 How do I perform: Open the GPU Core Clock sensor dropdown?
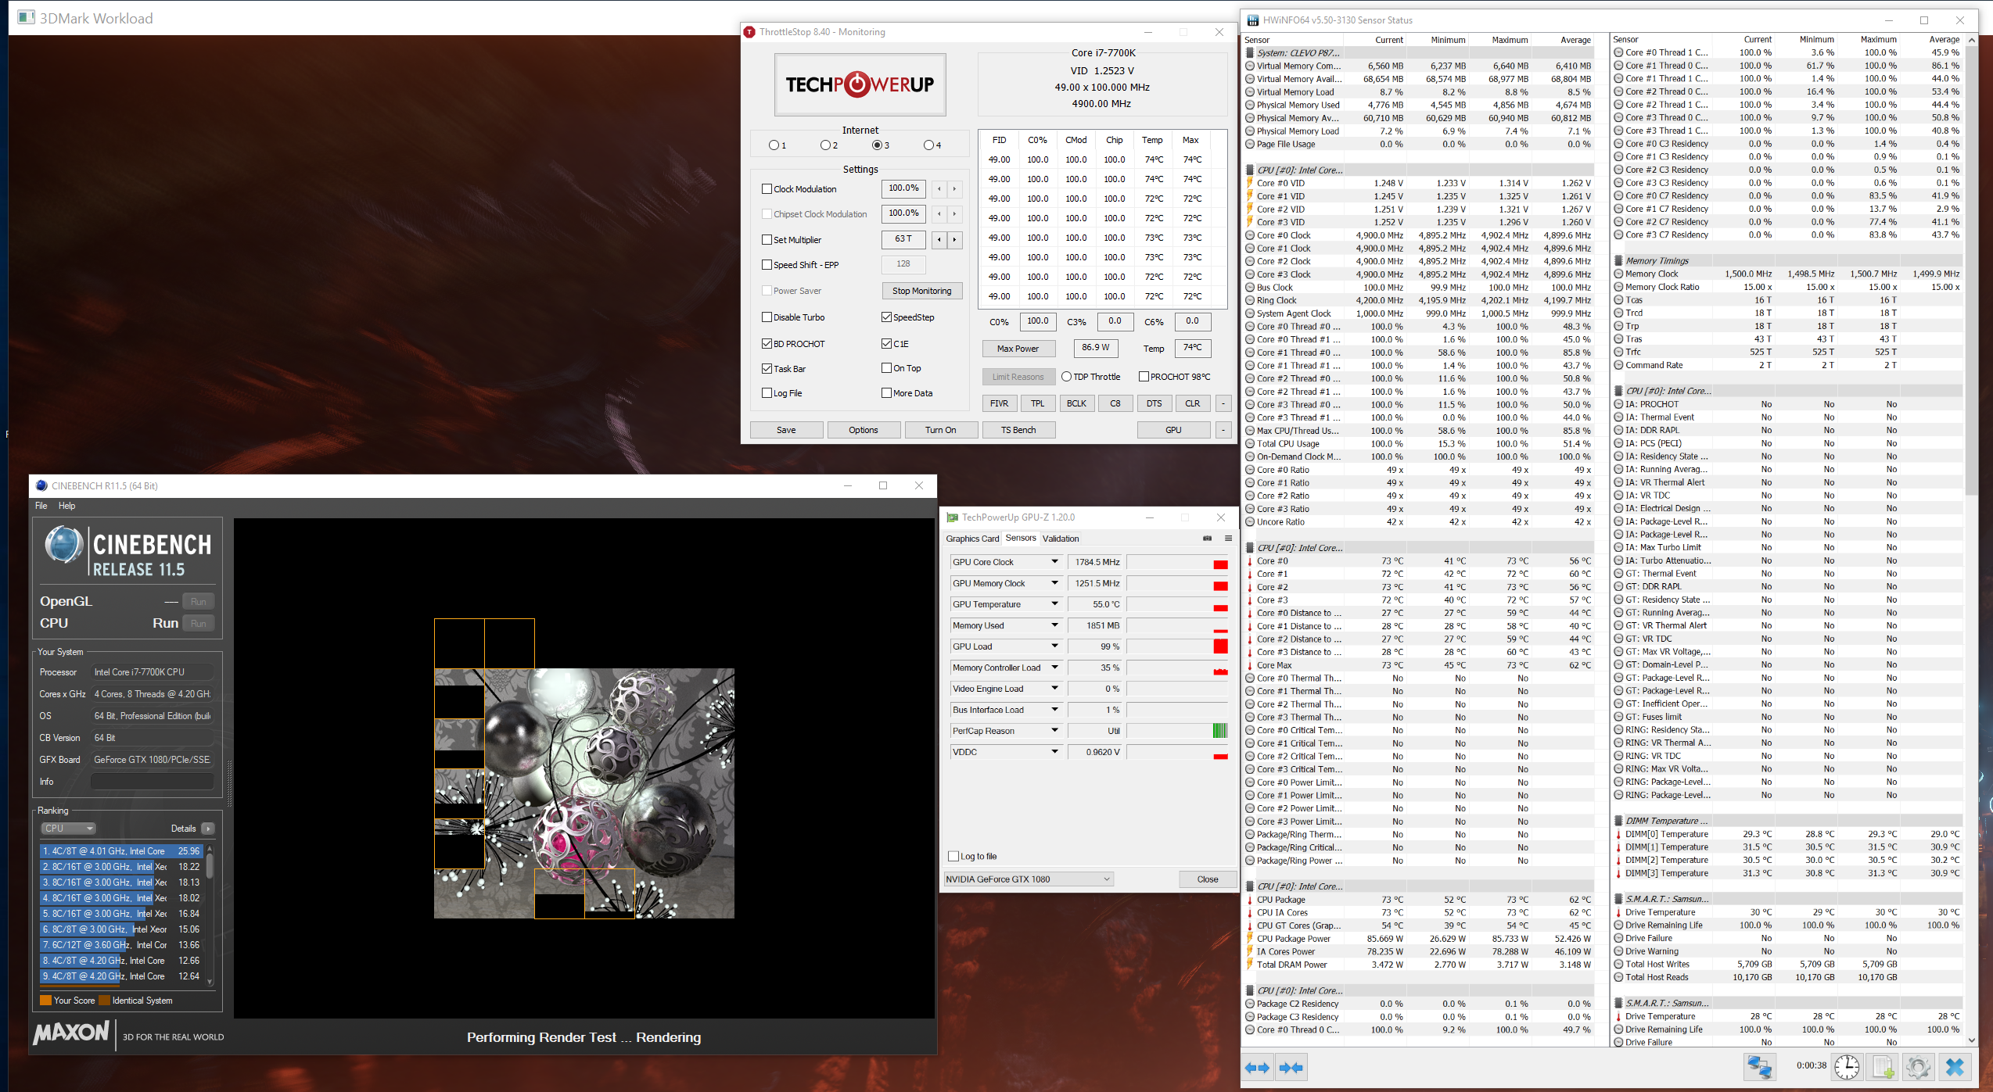click(x=1054, y=562)
